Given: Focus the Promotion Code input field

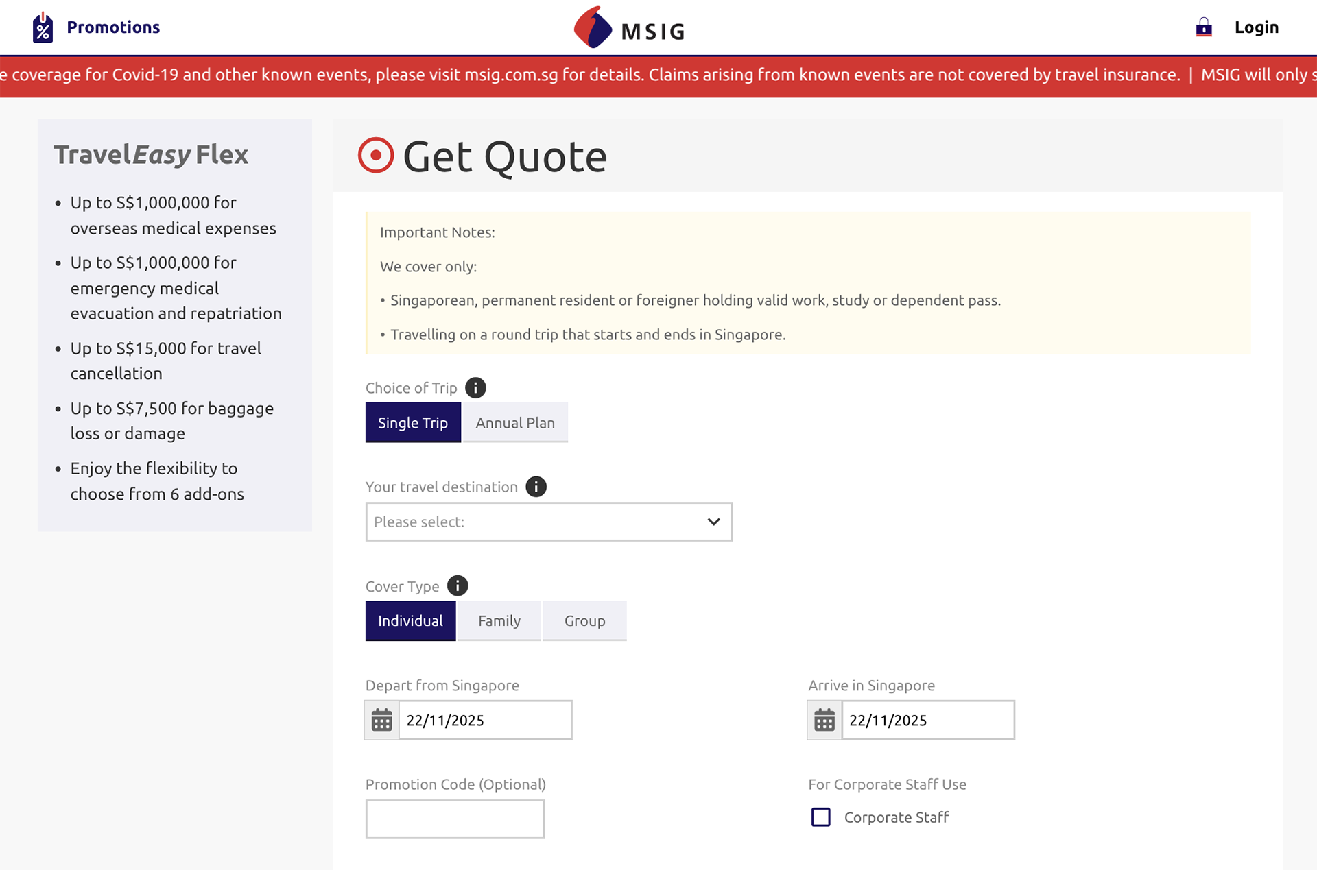Looking at the screenshot, I should pyautogui.click(x=455, y=819).
